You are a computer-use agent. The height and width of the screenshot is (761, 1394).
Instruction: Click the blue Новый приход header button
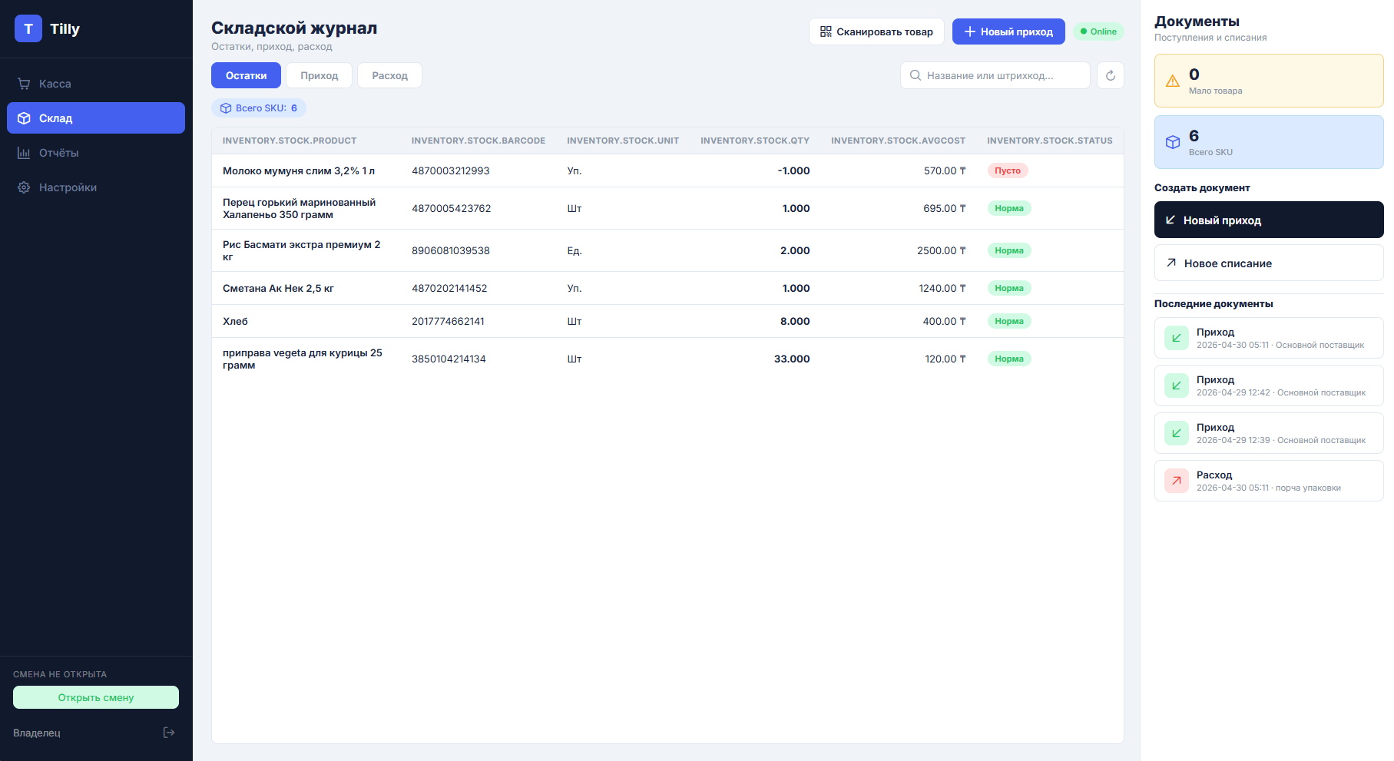pos(1008,31)
